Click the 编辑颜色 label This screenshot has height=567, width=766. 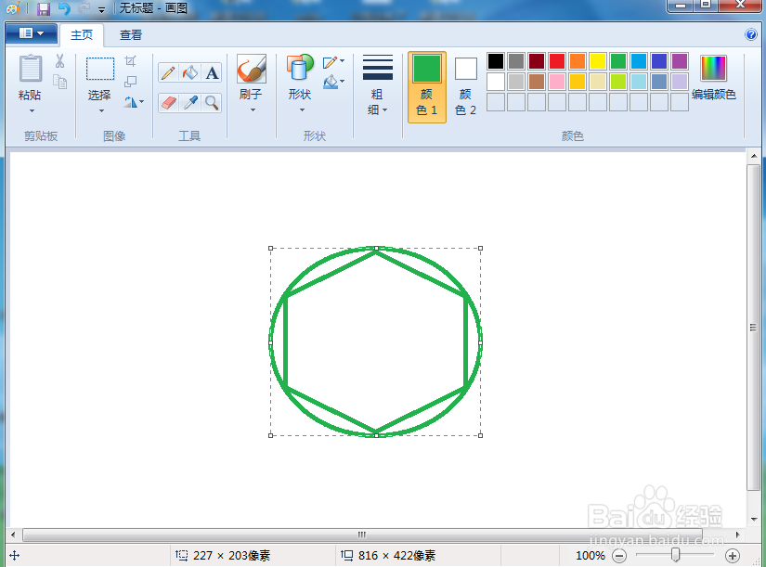[x=714, y=95]
